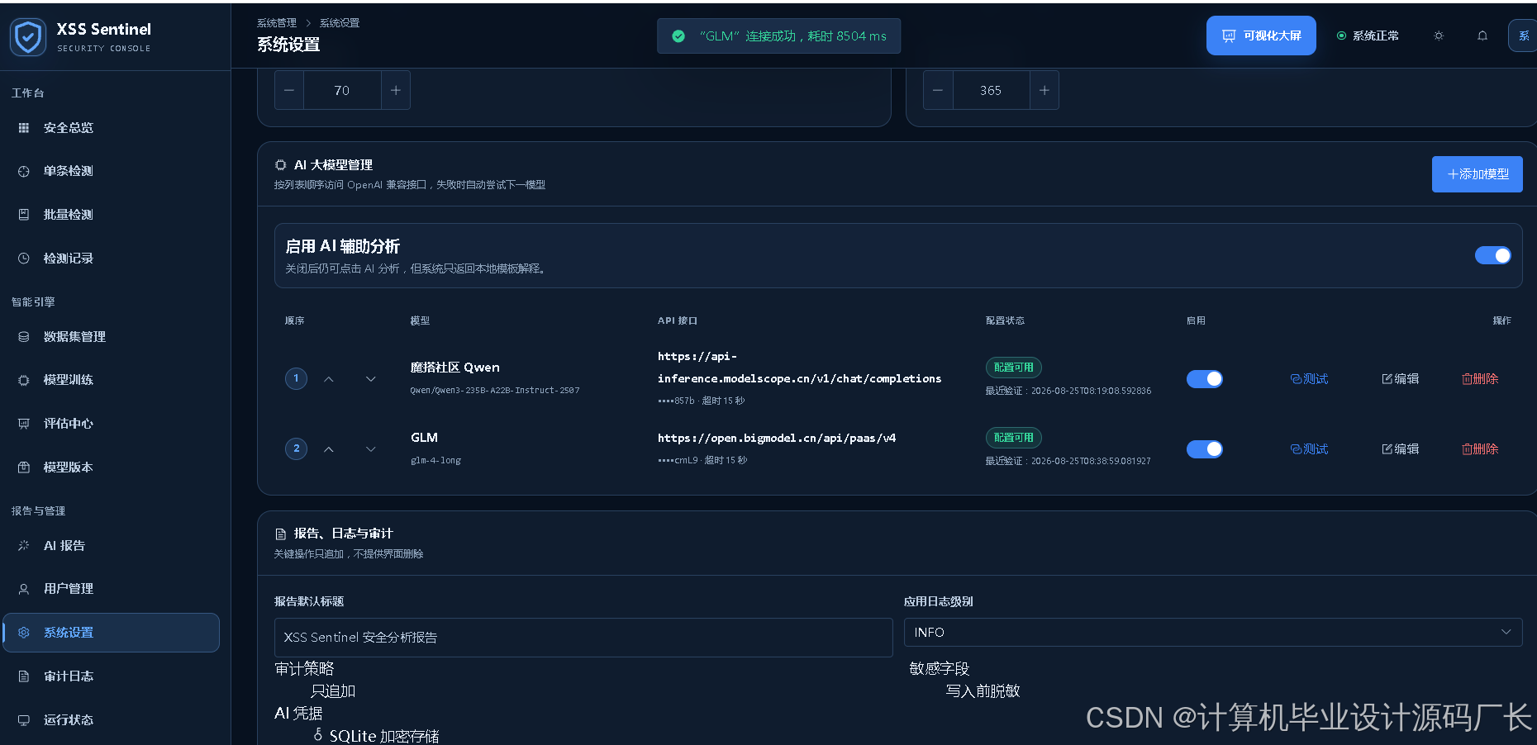Delete the GLM model
The width and height of the screenshot is (1537, 745).
[x=1480, y=449]
